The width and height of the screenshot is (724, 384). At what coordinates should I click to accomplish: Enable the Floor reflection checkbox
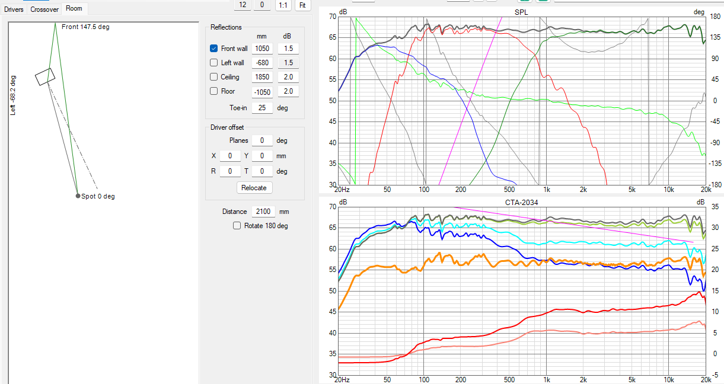(214, 91)
